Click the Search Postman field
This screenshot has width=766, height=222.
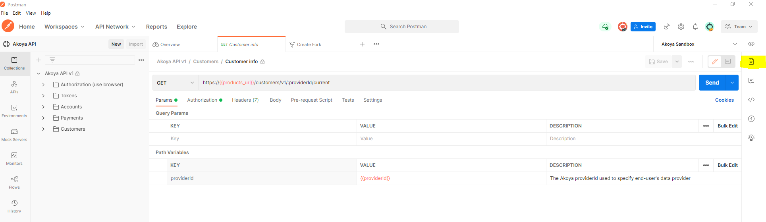(402, 27)
